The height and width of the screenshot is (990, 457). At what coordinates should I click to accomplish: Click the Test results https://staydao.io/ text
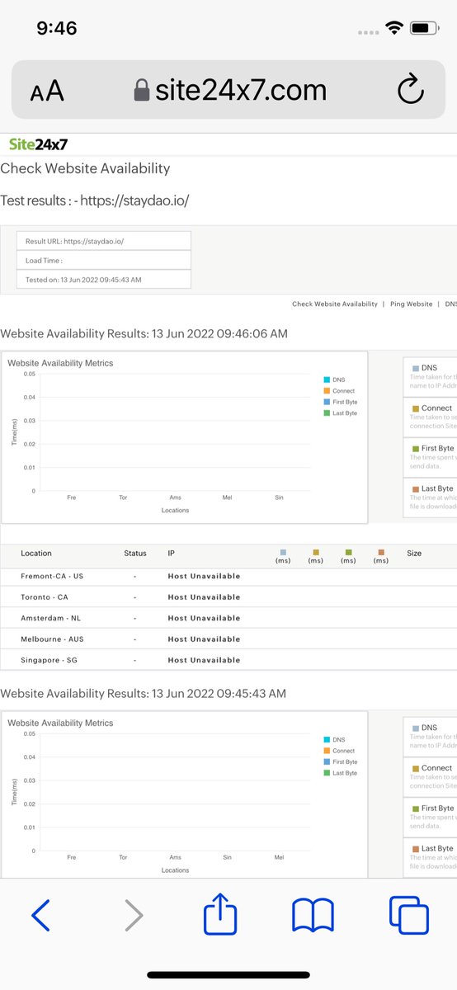95,200
